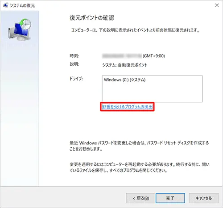
Task: Click the システム: 自動復元ポイント description value
Action: point(125,65)
